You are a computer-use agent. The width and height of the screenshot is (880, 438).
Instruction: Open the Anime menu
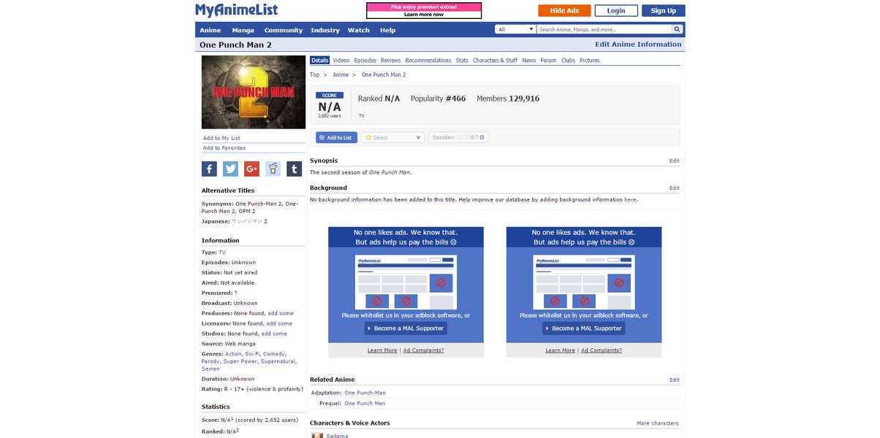point(210,30)
